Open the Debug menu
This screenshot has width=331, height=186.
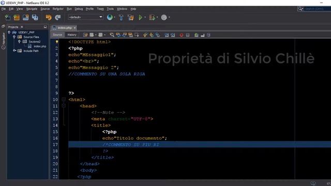click(x=79, y=9)
